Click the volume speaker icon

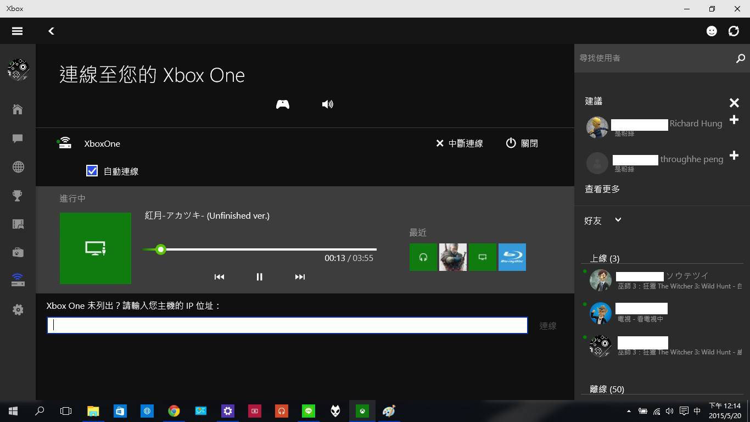(x=327, y=104)
